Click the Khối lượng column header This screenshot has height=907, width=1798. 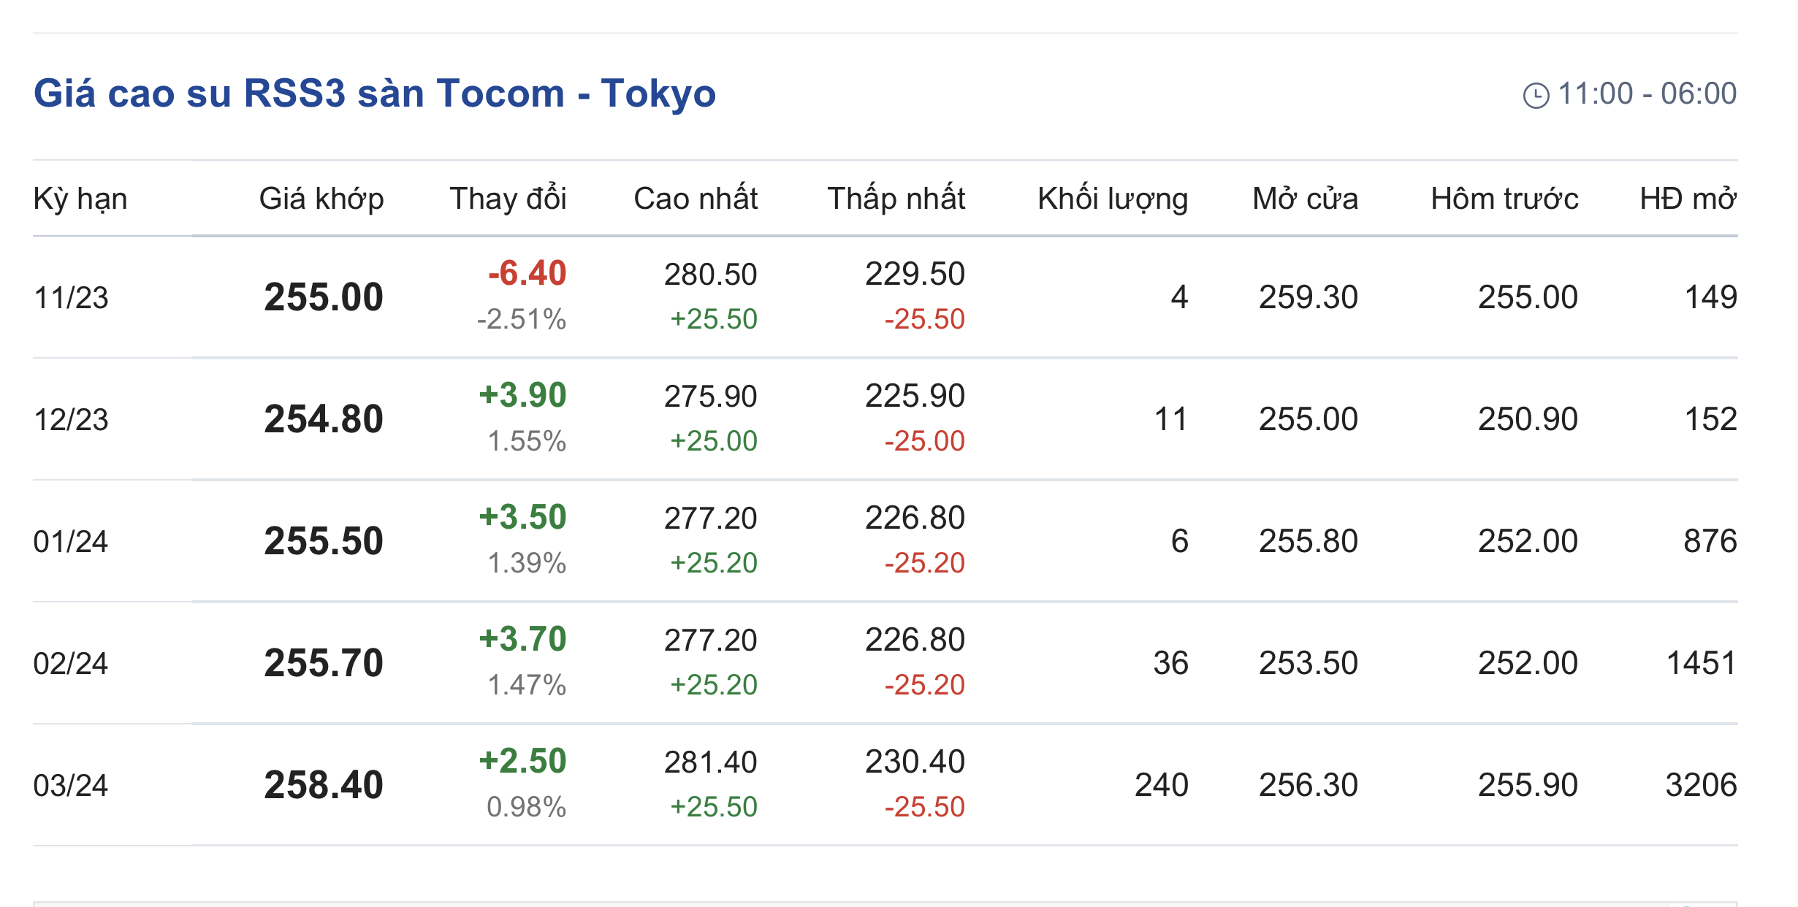[x=1112, y=199]
